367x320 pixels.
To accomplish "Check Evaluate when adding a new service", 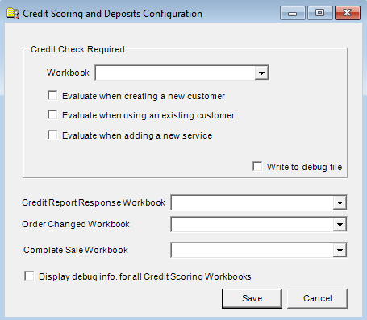I will coord(52,135).
